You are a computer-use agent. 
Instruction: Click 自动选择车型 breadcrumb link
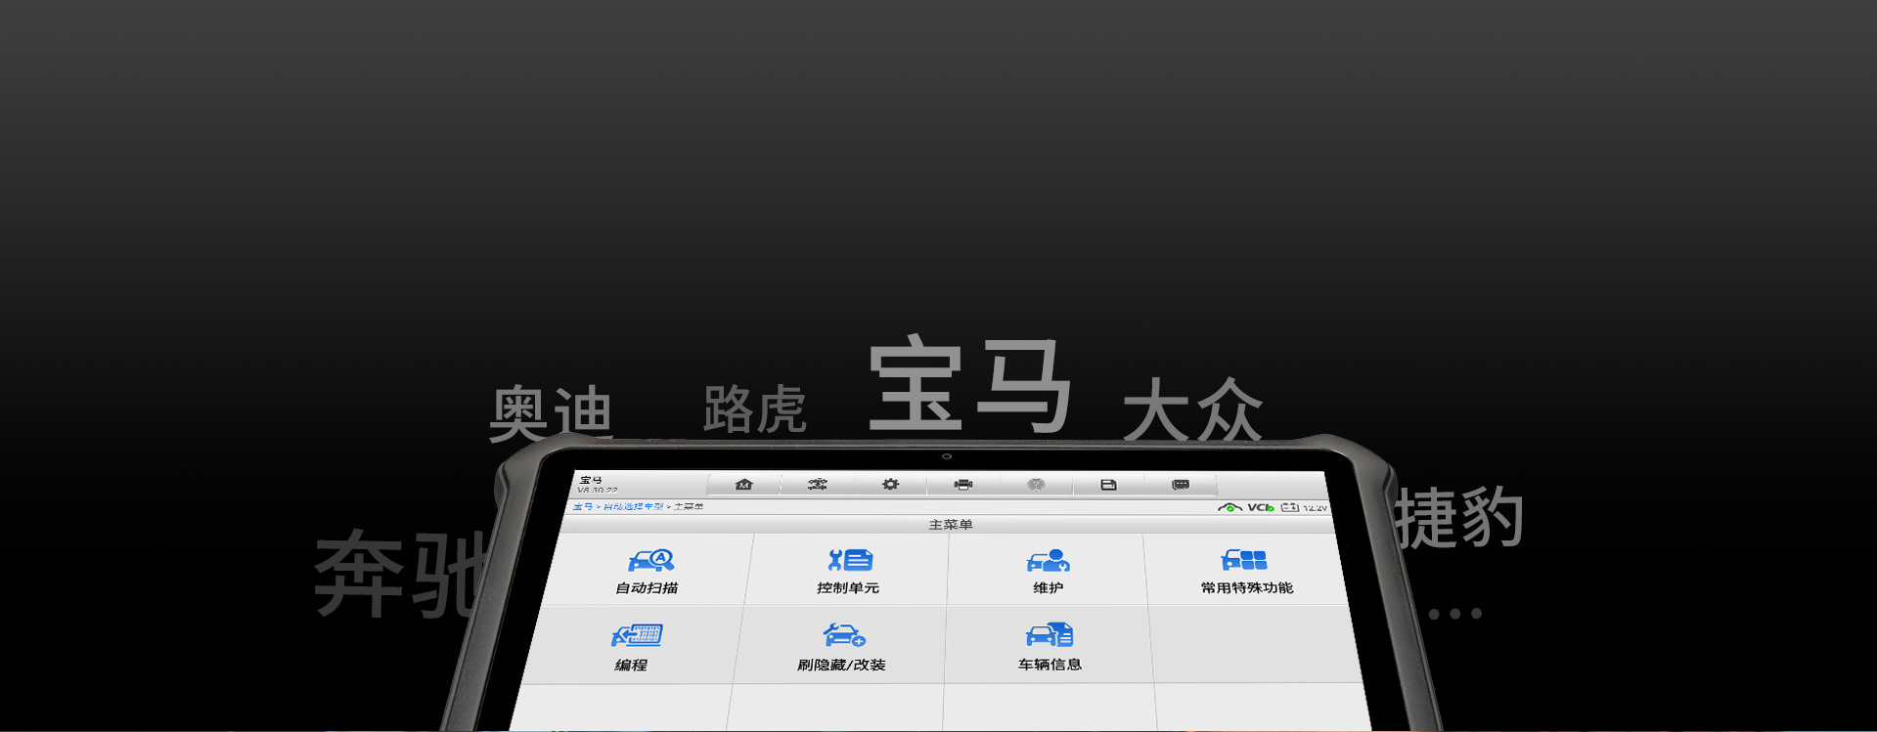tap(633, 507)
